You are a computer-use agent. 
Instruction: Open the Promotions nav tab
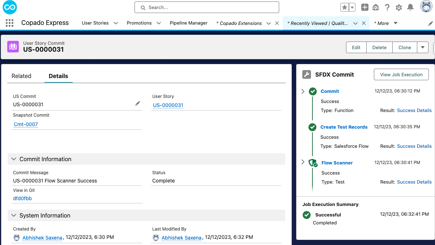(x=139, y=23)
